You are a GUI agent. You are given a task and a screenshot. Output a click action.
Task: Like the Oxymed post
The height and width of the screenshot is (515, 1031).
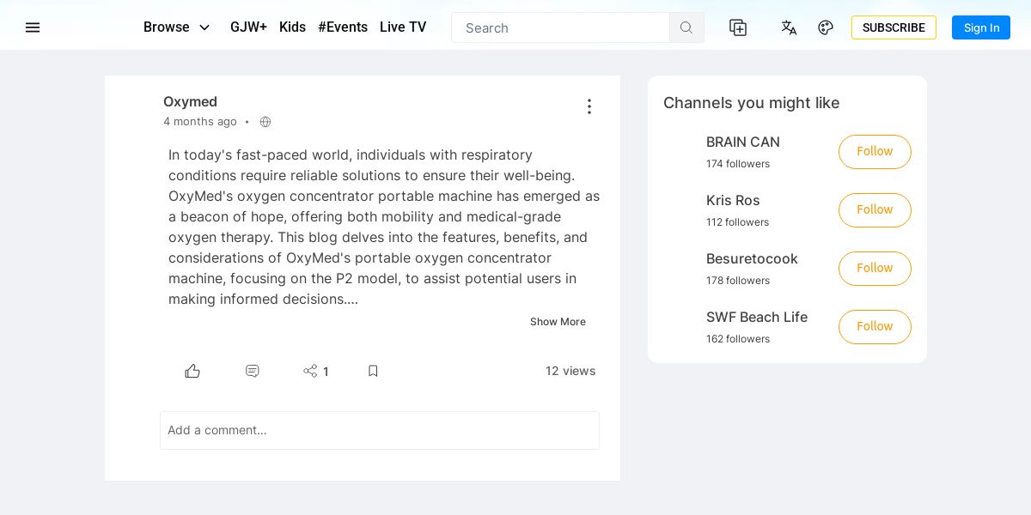(x=192, y=371)
